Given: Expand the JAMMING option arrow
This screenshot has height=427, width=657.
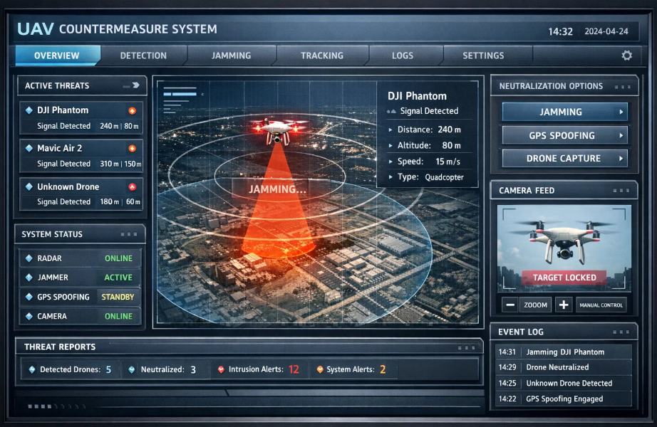Looking at the screenshot, I should click(621, 112).
